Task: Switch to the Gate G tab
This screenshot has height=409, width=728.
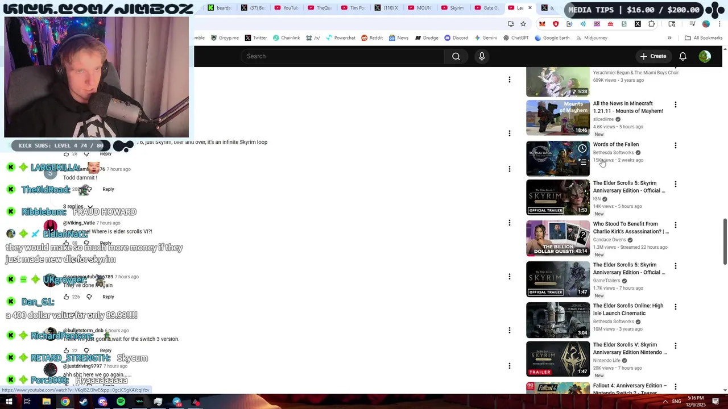Action: pos(486,8)
